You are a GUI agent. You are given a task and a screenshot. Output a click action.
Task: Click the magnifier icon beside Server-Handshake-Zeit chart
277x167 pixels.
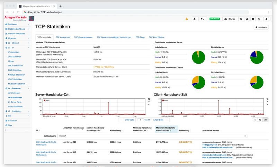149,99
